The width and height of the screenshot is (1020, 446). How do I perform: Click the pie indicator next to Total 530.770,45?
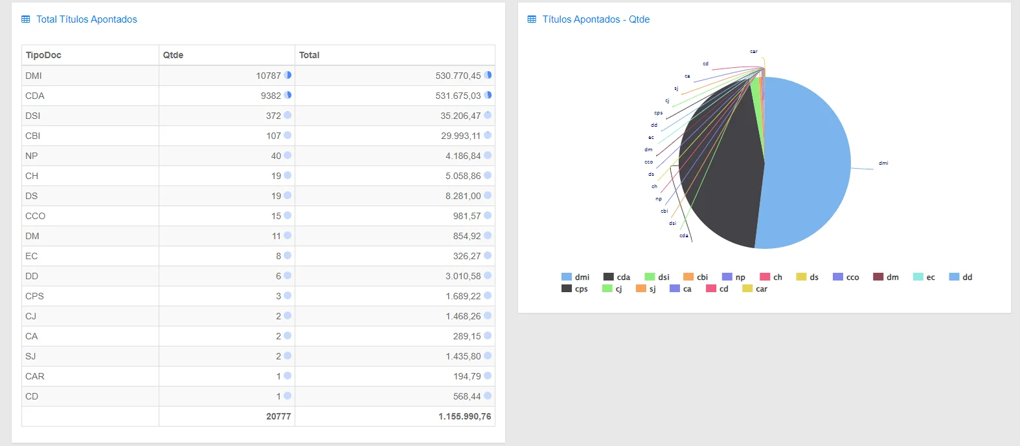tap(488, 75)
